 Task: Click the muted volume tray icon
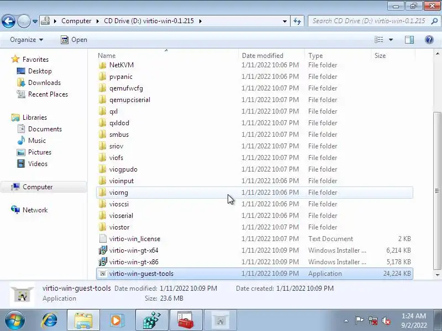tap(386, 321)
